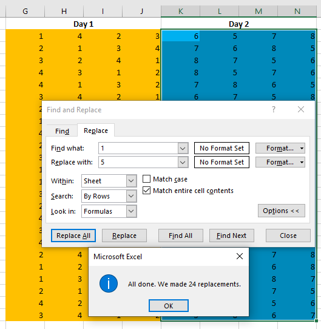Click OK in the replacements message
This screenshot has height=329, width=321.
(x=169, y=306)
